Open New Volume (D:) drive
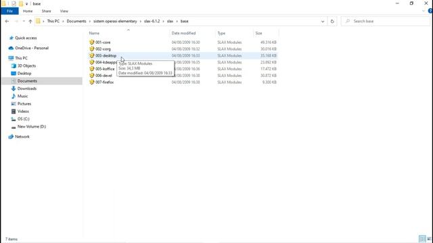The height and width of the screenshot is (243, 433). pyautogui.click(x=32, y=126)
